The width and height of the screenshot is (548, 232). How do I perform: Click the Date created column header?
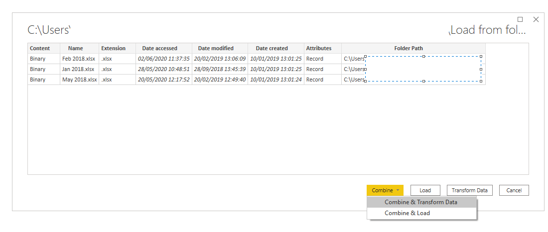click(272, 48)
